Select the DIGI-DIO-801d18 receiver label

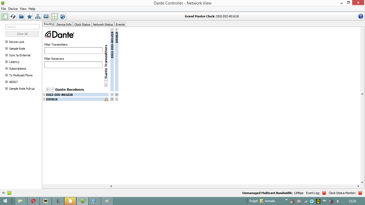tap(59, 95)
